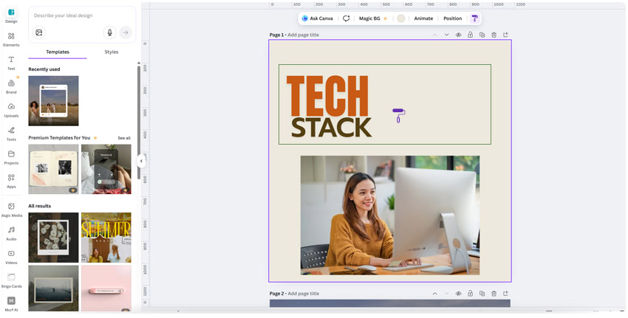Viewport: 628px width, 318px height.
Task: Open the Audio sidebar panel
Action: [11, 234]
